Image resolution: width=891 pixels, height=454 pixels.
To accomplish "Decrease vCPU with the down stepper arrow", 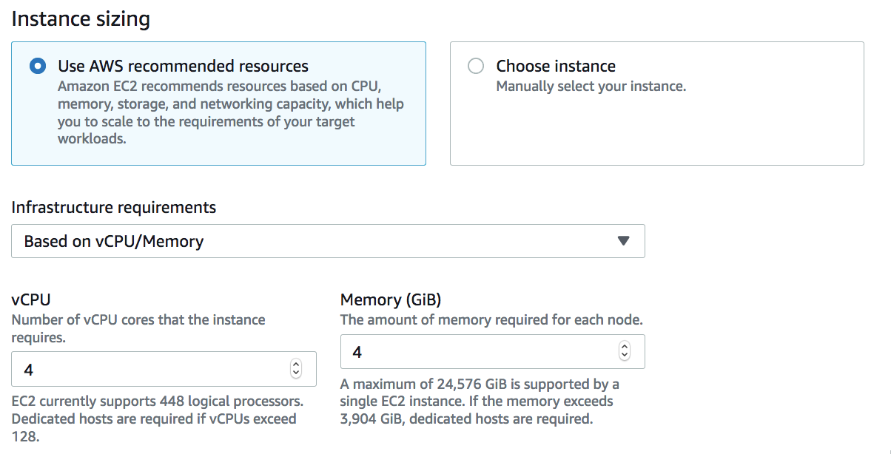I will pyautogui.click(x=296, y=373).
